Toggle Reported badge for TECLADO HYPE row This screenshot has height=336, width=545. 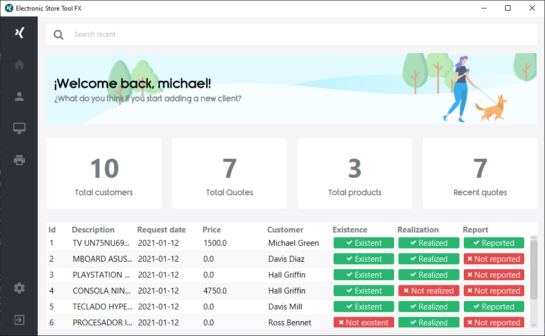[x=493, y=307]
